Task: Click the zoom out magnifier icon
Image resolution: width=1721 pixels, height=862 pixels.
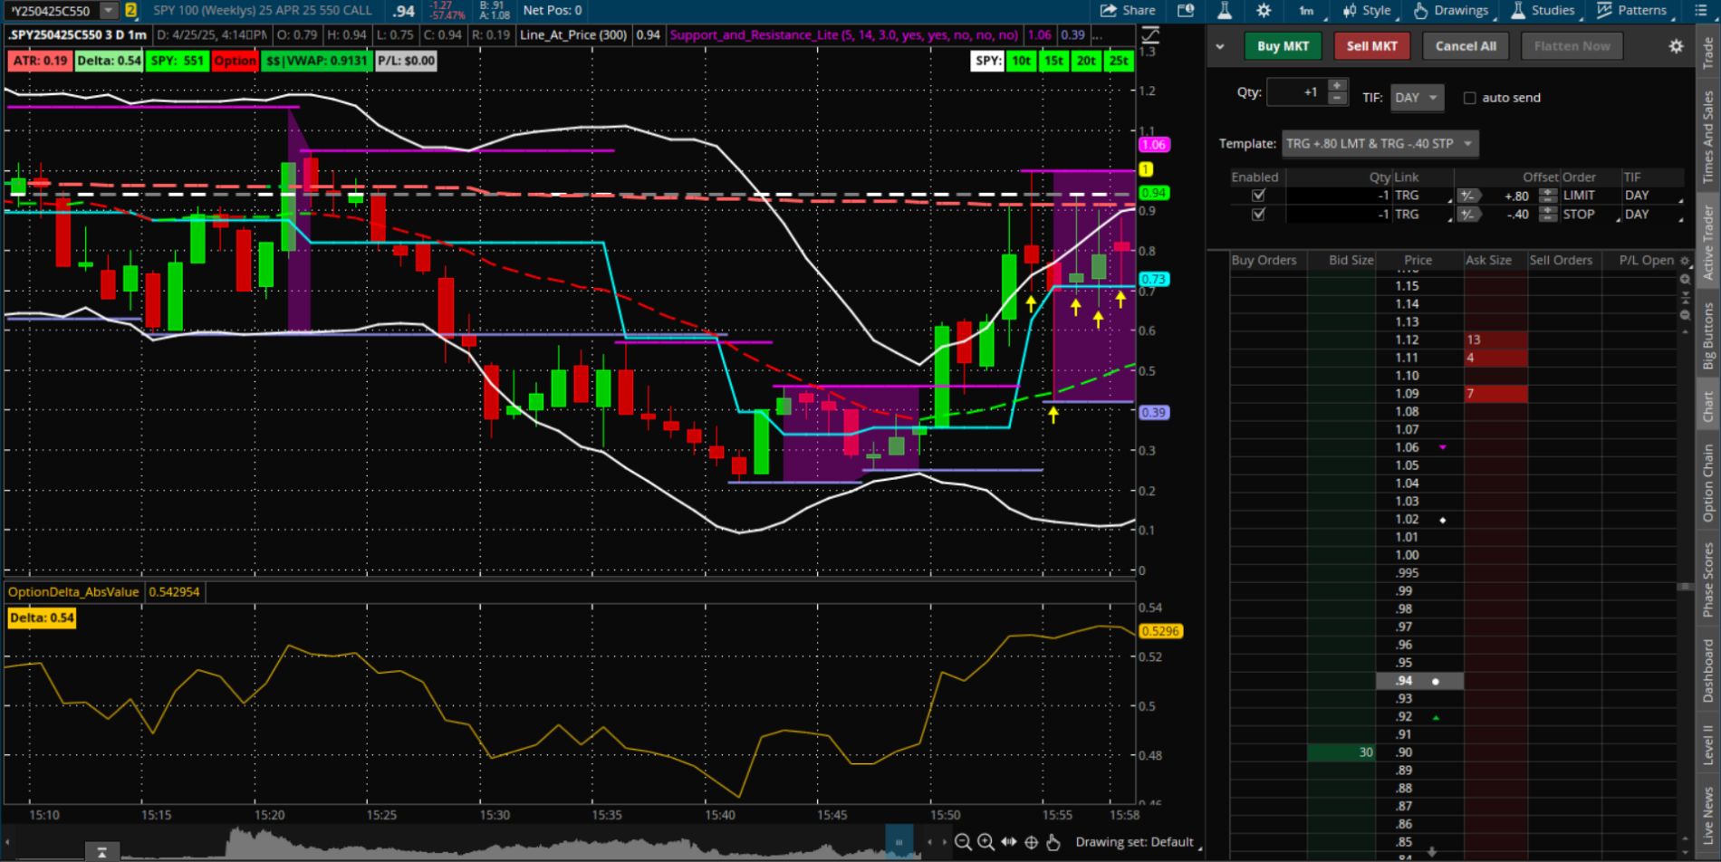Action: pos(963,842)
